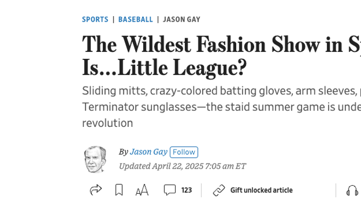Click the Sliding mitts subheadline line
Screen dimensions: 361x203
point(222,91)
